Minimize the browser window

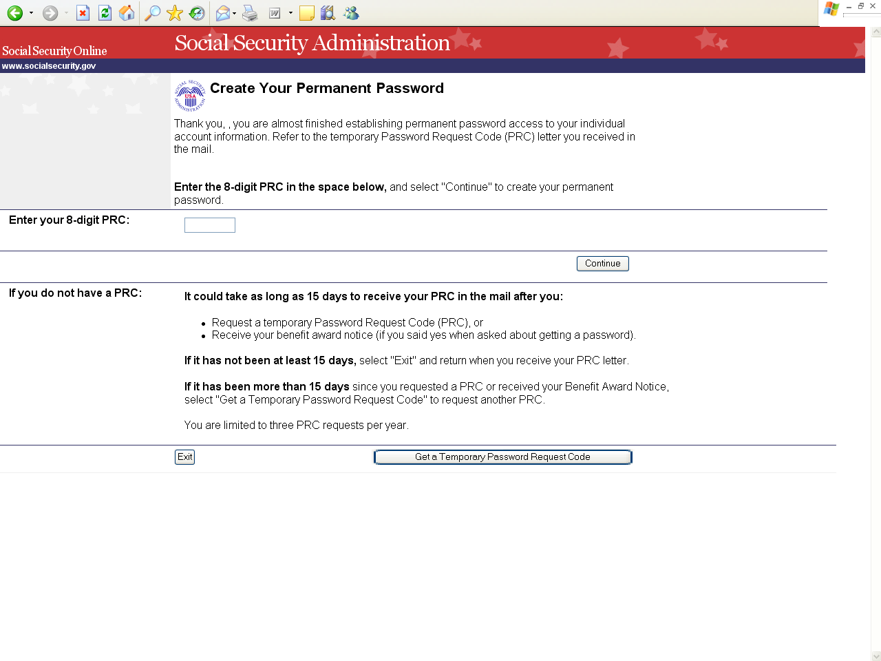point(849,6)
